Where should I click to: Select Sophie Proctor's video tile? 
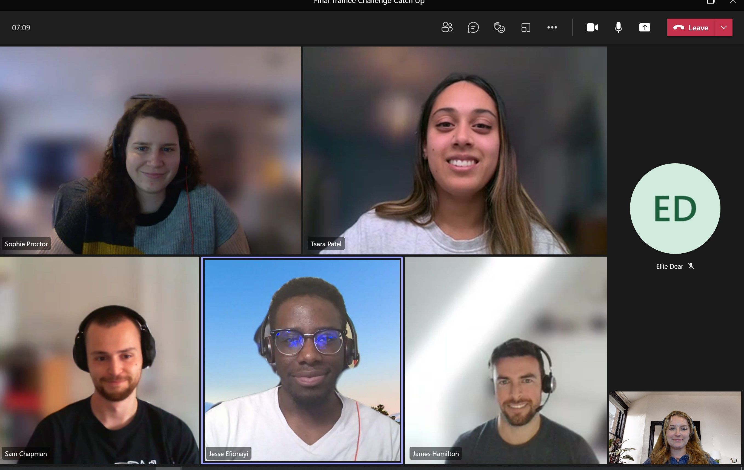point(150,150)
